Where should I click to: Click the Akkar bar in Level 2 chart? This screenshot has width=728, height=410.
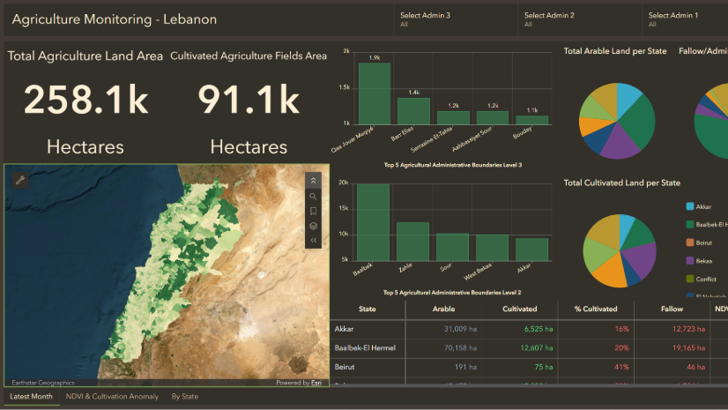click(532, 250)
